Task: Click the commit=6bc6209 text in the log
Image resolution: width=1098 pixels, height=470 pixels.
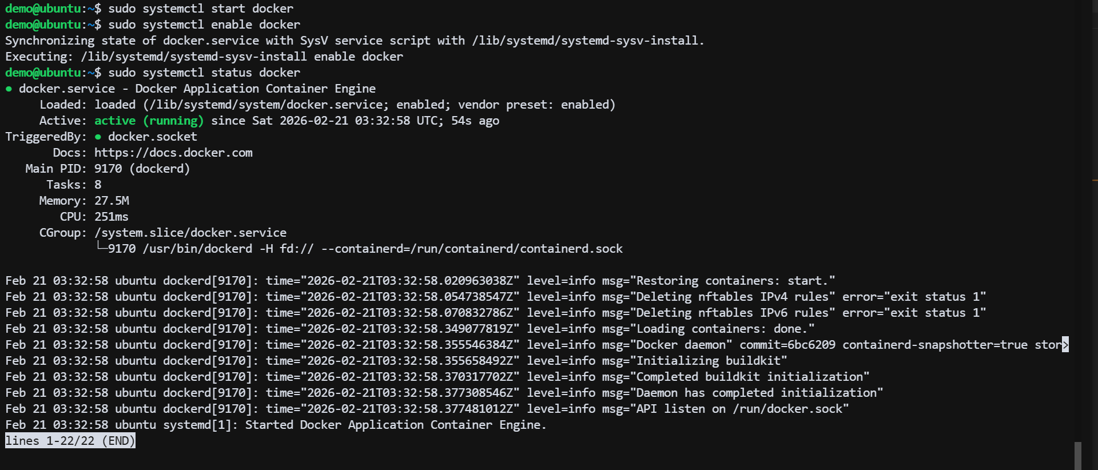Action: (787, 345)
